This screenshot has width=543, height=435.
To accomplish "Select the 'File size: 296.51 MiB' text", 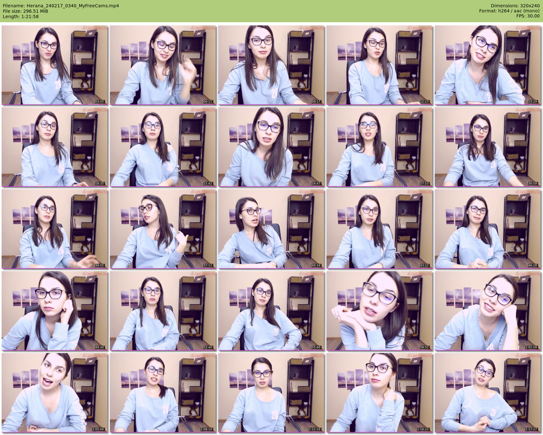I will point(25,11).
